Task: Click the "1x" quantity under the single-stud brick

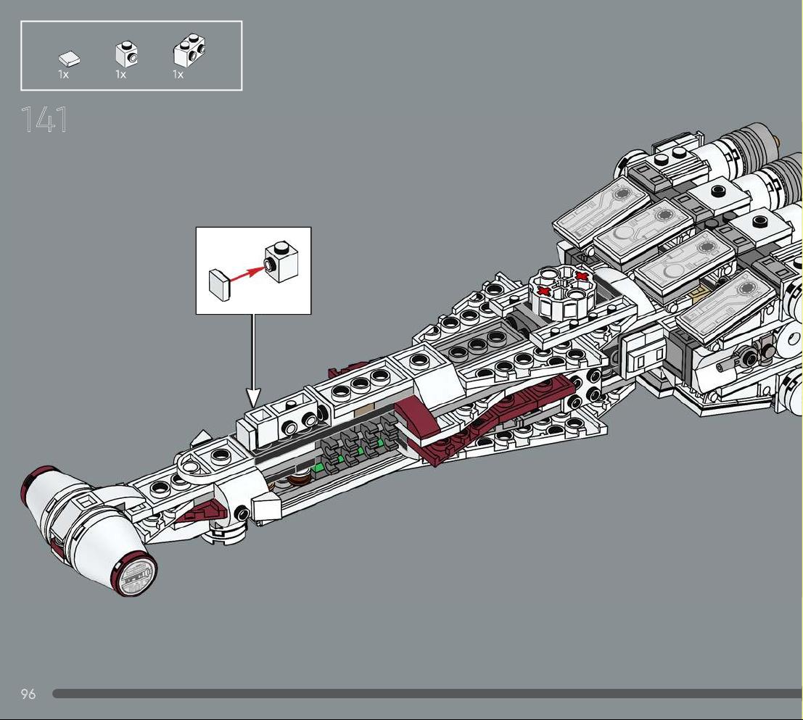Action: [x=121, y=75]
